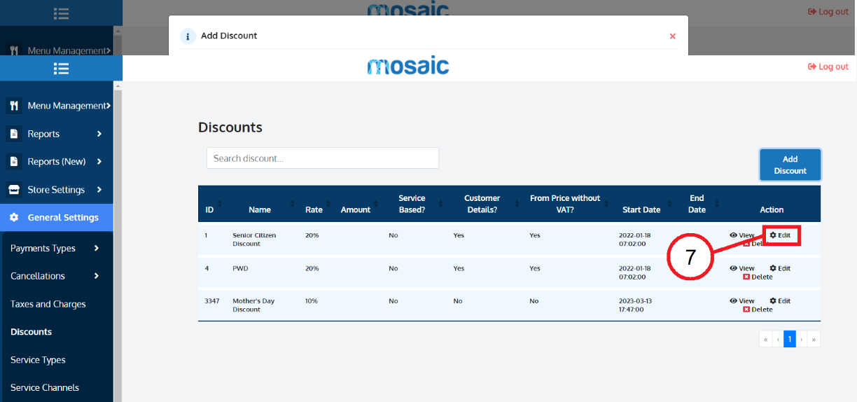
Task: Go to next page in pagination
Action: tap(802, 340)
